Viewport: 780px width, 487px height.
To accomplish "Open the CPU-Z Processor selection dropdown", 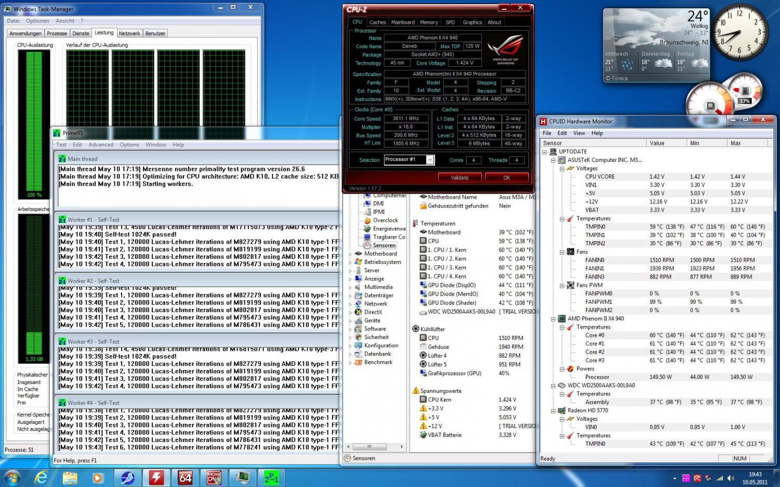I will coord(430,160).
